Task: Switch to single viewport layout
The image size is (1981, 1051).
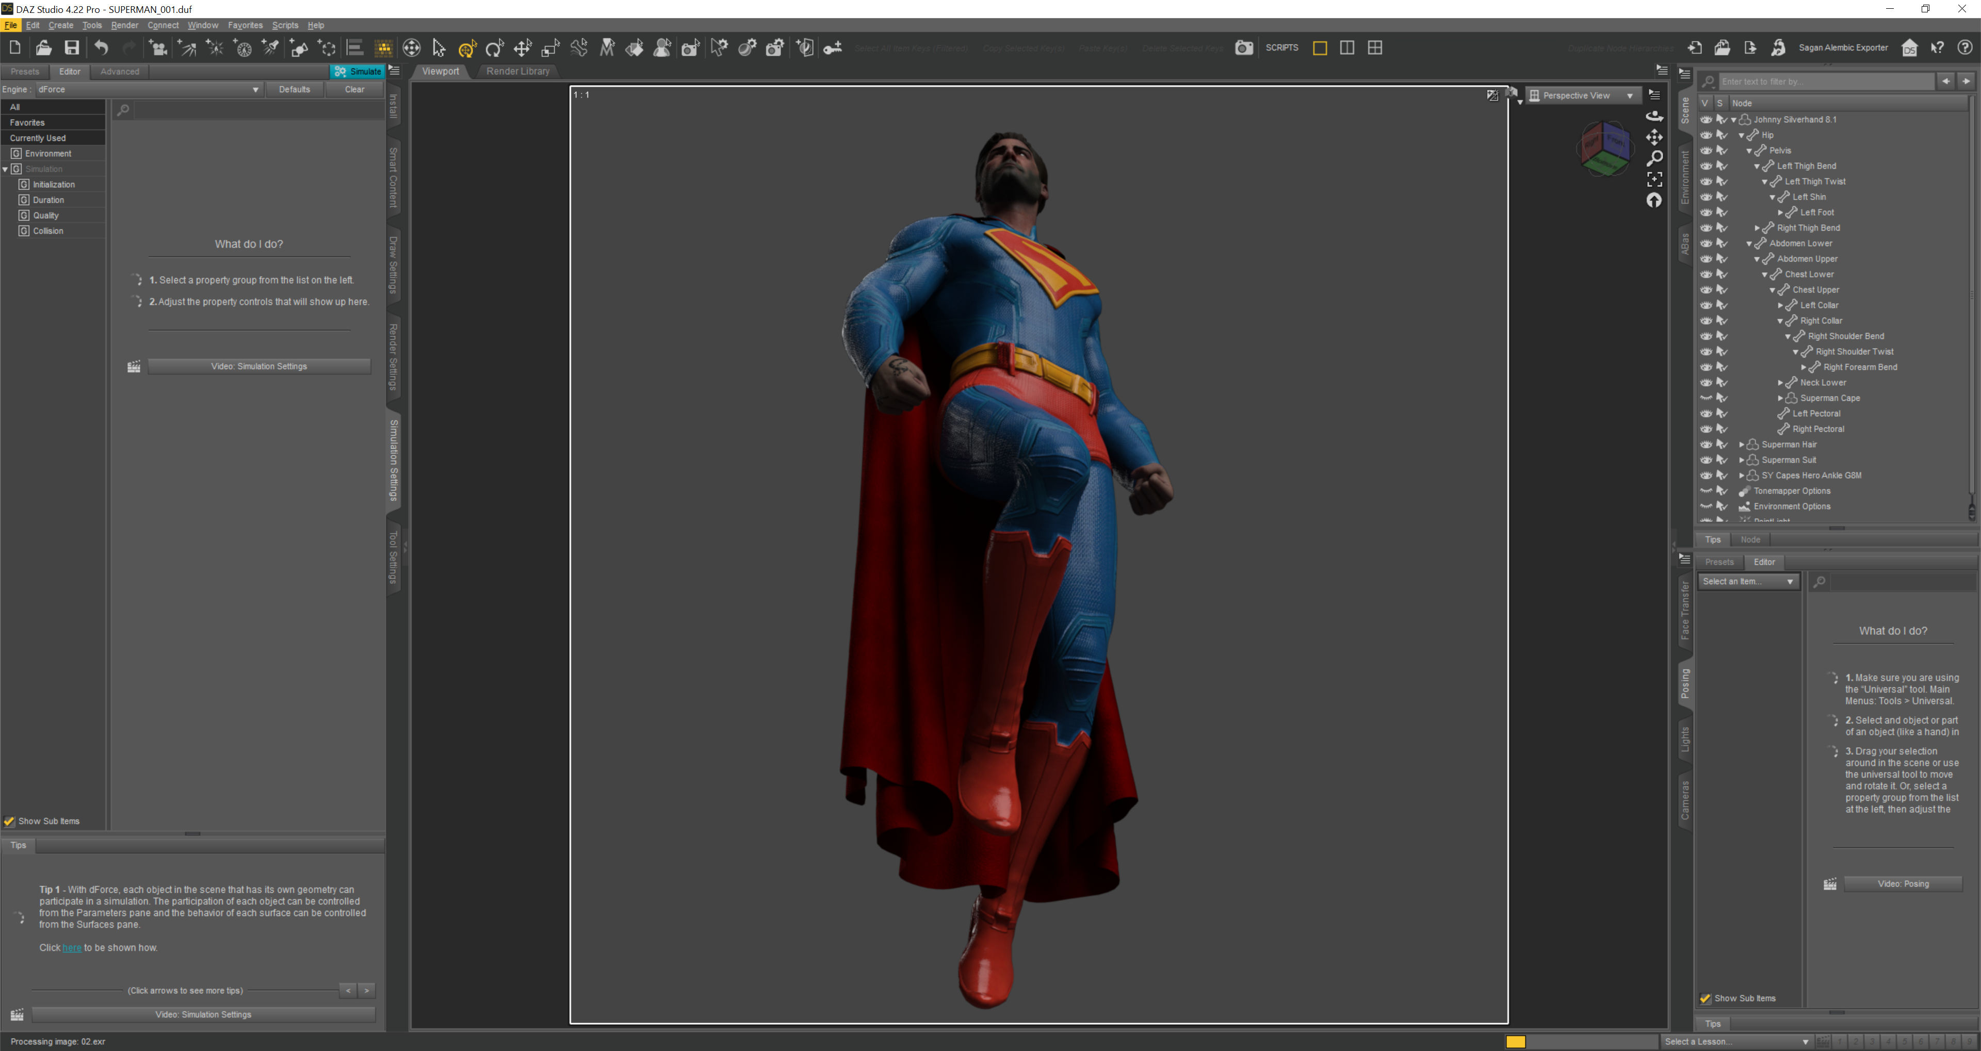Action: (x=1320, y=47)
